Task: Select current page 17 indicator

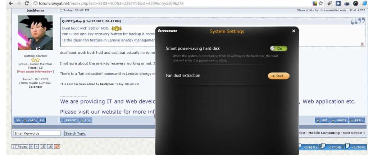Action: click(57, 147)
